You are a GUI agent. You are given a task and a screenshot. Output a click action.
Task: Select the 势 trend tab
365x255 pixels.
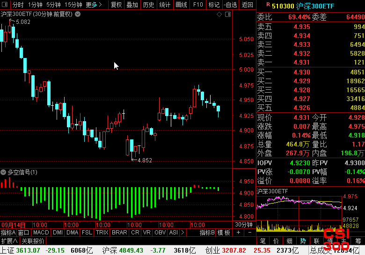click(303, 241)
